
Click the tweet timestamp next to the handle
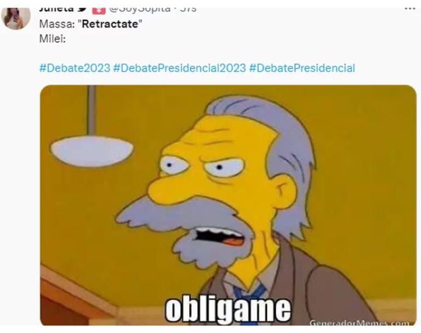[188, 10]
